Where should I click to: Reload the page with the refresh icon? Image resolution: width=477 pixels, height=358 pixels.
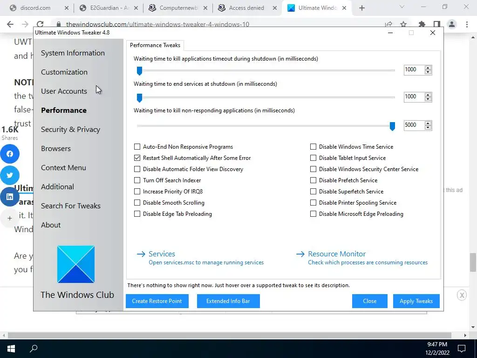(x=40, y=24)
